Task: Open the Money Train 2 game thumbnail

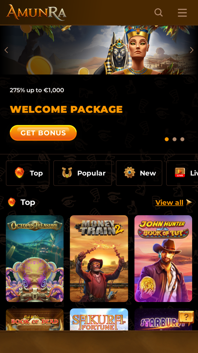Action: [x=99, y=259]
